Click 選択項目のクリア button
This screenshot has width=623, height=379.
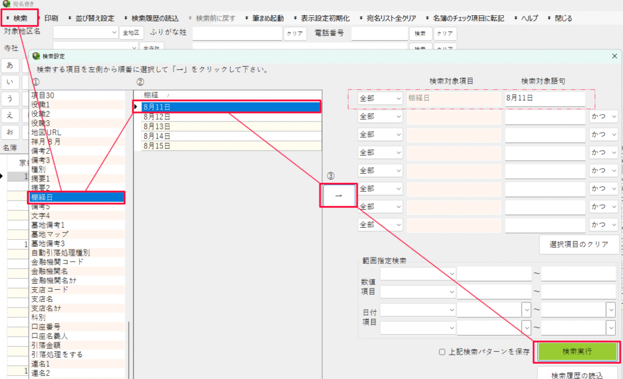(579, 244)
